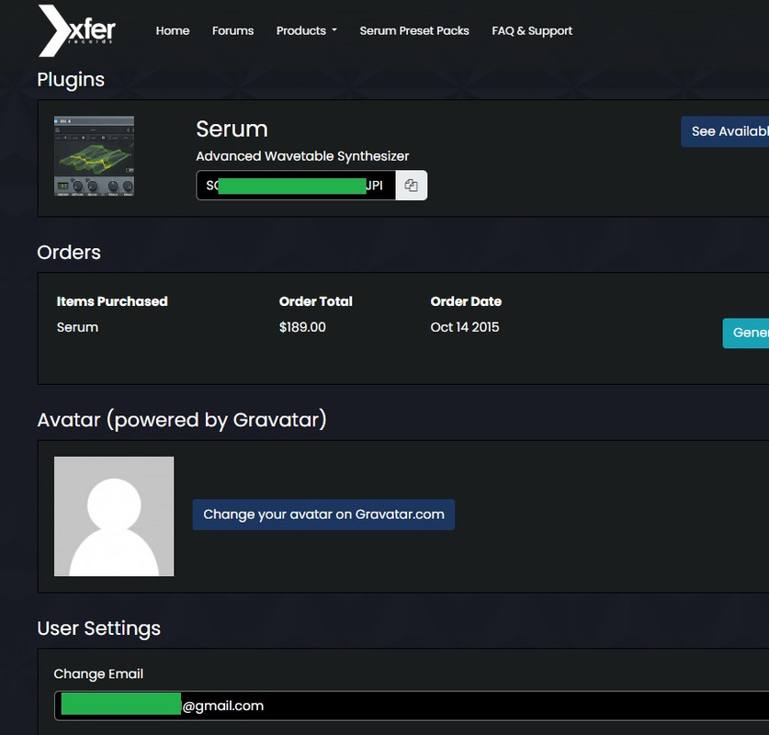The height and width of the screenshot is (735, 769).
Task: Click Change your avatar on Gravatar.com
Action: [x=323, y=514]
